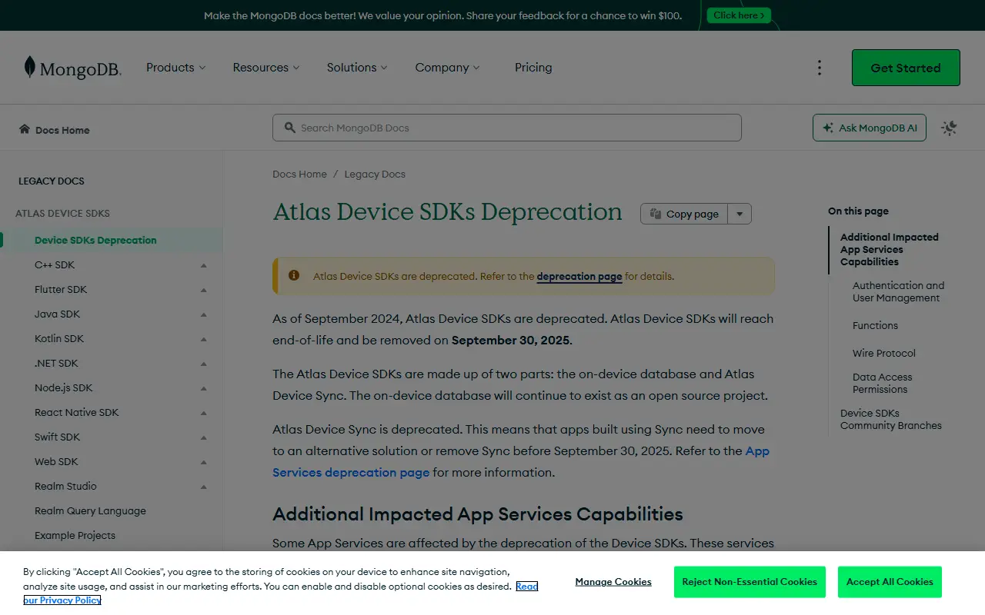Click the 'On this page' heading

[x=858, y=211]
